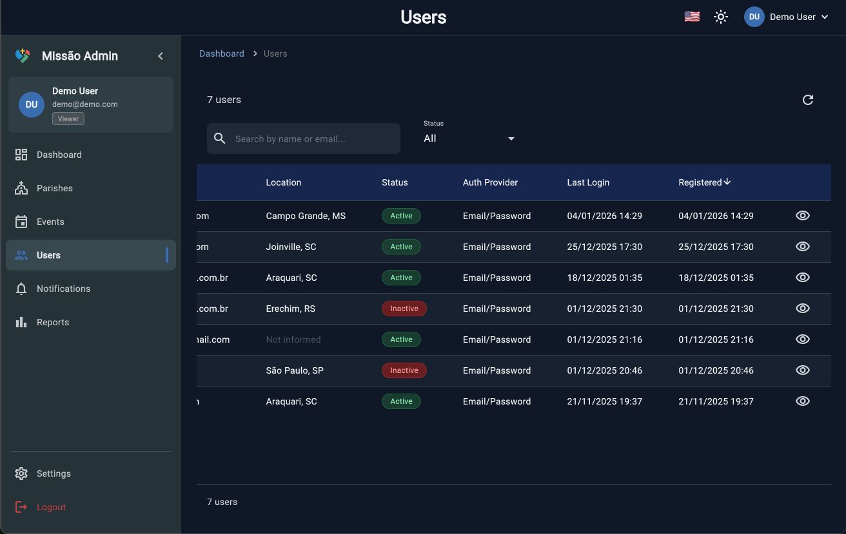Click the Dashboard breadcrumb link
Screen dimensions: 846x534
[221, 53]
